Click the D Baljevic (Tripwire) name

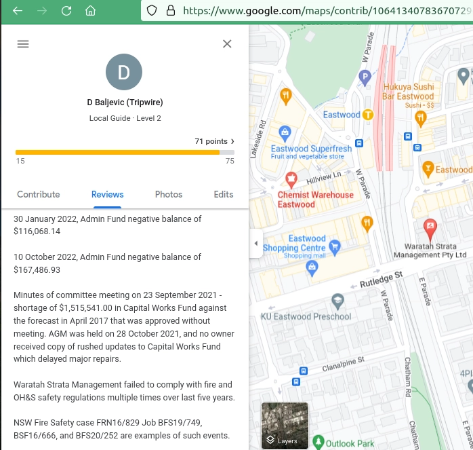click(x=125, y=102)
